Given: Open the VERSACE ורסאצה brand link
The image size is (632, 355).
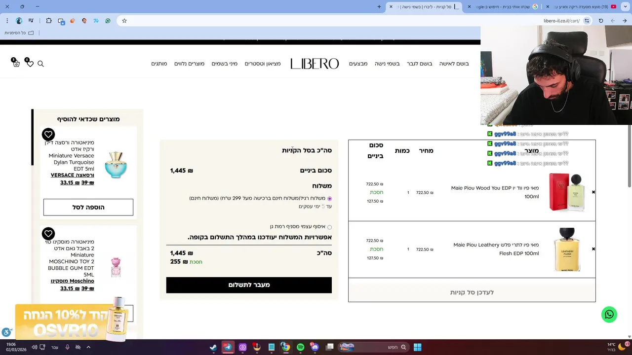Looking at the screenshot, I should pos(72,176).
